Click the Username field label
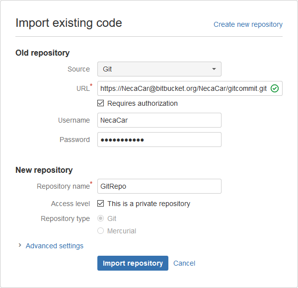Screen dimensions: 298x288 coord(74,120)
